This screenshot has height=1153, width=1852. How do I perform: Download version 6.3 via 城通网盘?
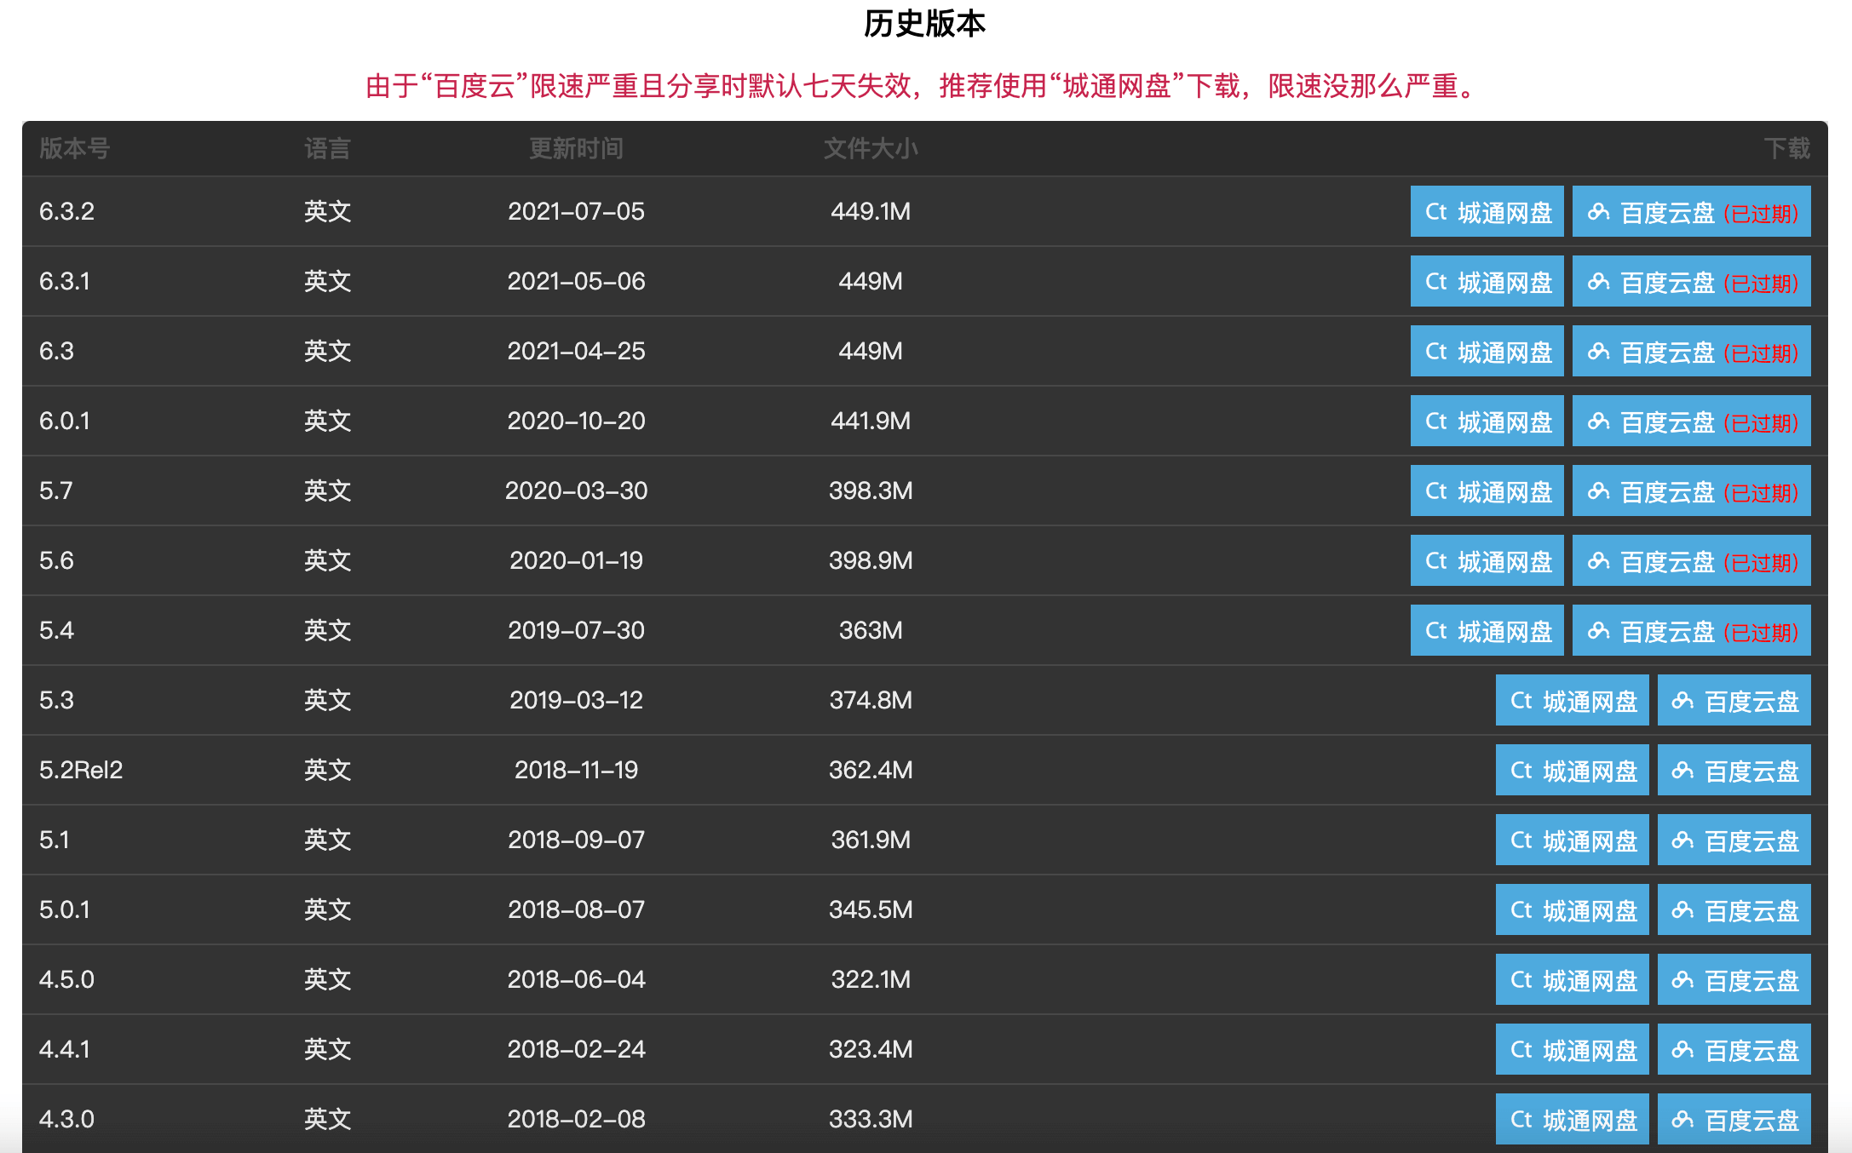coord(1487,351)
